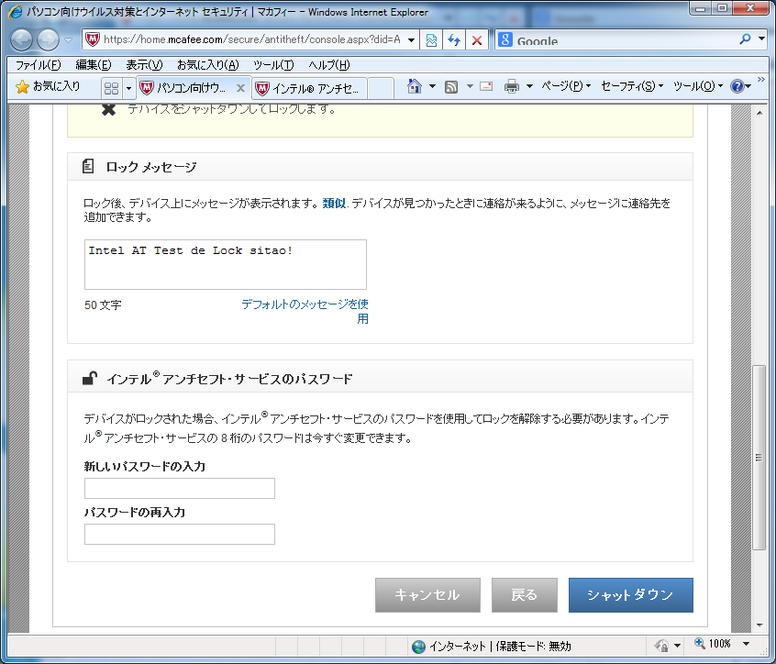The image size is (776, 664).
Task: Click the Read Mail icon
Action: pos(486,86)
